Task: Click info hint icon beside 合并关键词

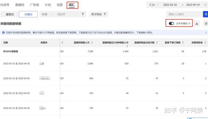Action: (189, 23)
